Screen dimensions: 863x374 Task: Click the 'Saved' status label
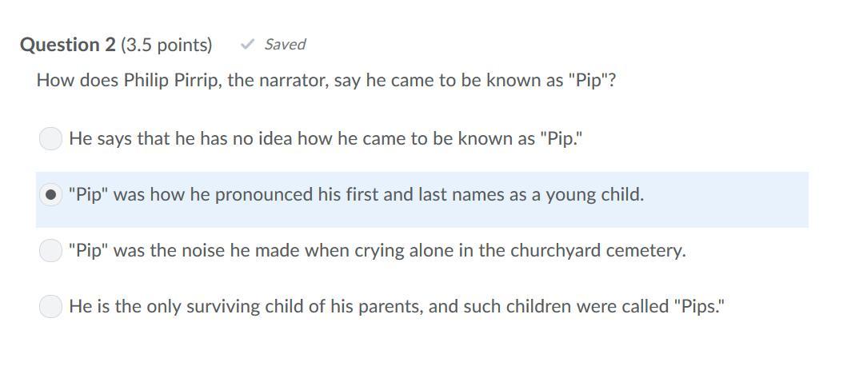tap(285, 45)
